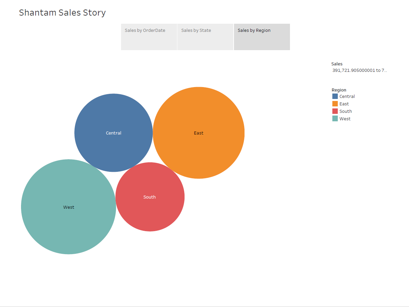Switch to the Sales by State story point
This screenshot has height=307, width=409.
[205, 37]
